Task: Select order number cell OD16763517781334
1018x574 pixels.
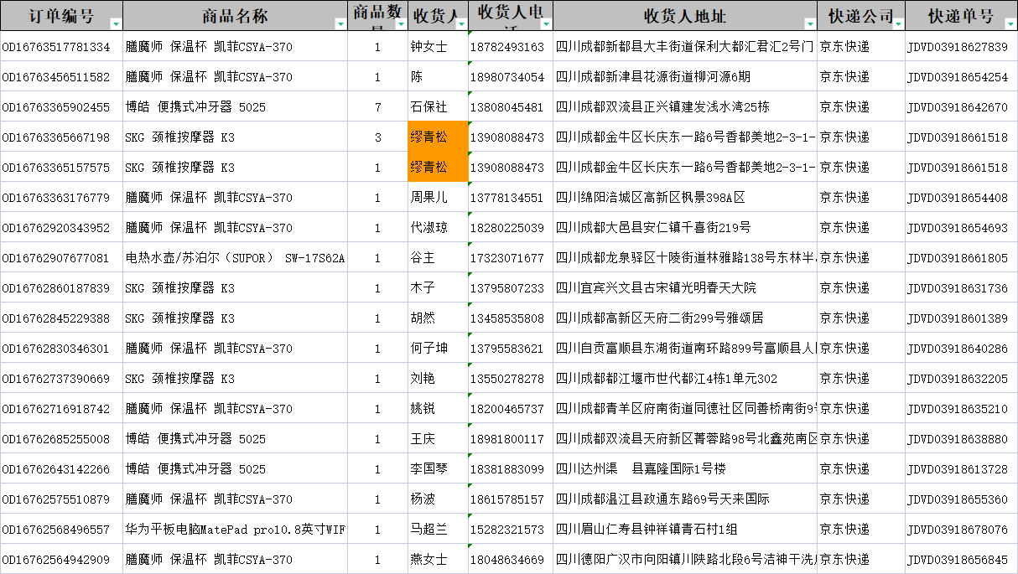Action: [61, 46]
